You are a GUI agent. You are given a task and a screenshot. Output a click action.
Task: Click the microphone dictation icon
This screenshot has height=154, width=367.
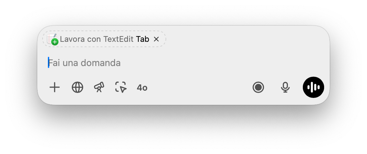click(x=285, y=88)
